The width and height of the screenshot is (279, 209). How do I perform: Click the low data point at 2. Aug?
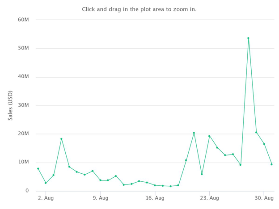click(46, 183)
